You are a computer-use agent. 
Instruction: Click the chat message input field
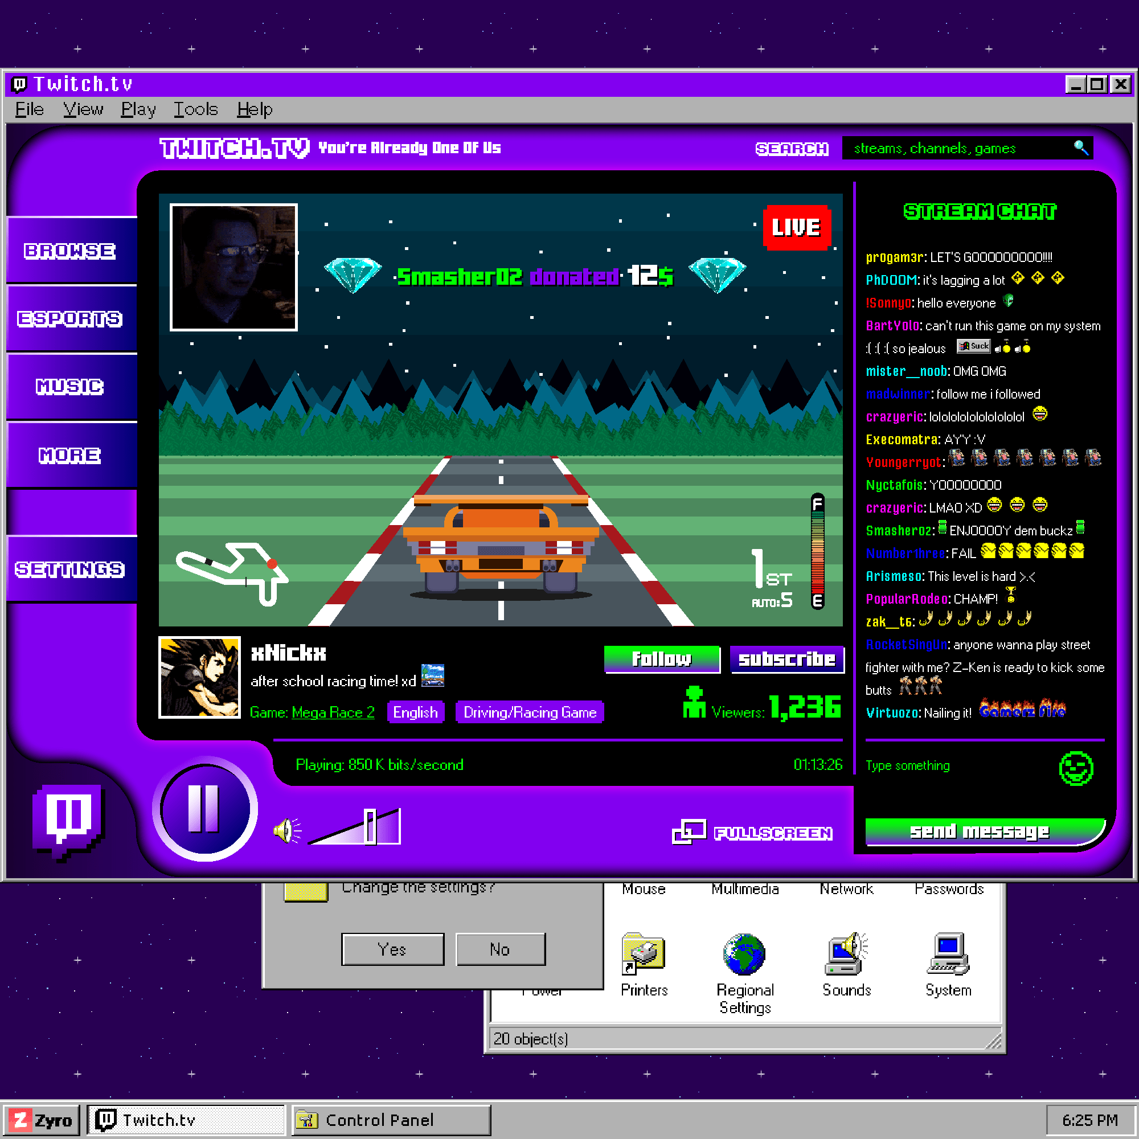pos(943,765)
